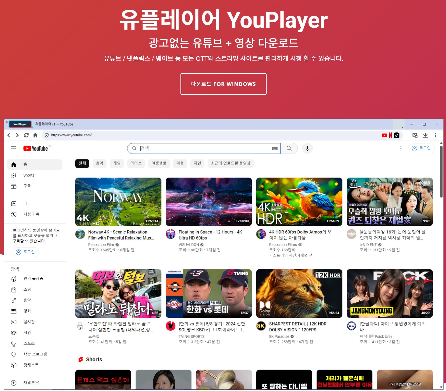Open the 4K HDR kingfisher video thumbnail
The width and height of the screenshot is (446, 391).
click(x=299, y=202)
